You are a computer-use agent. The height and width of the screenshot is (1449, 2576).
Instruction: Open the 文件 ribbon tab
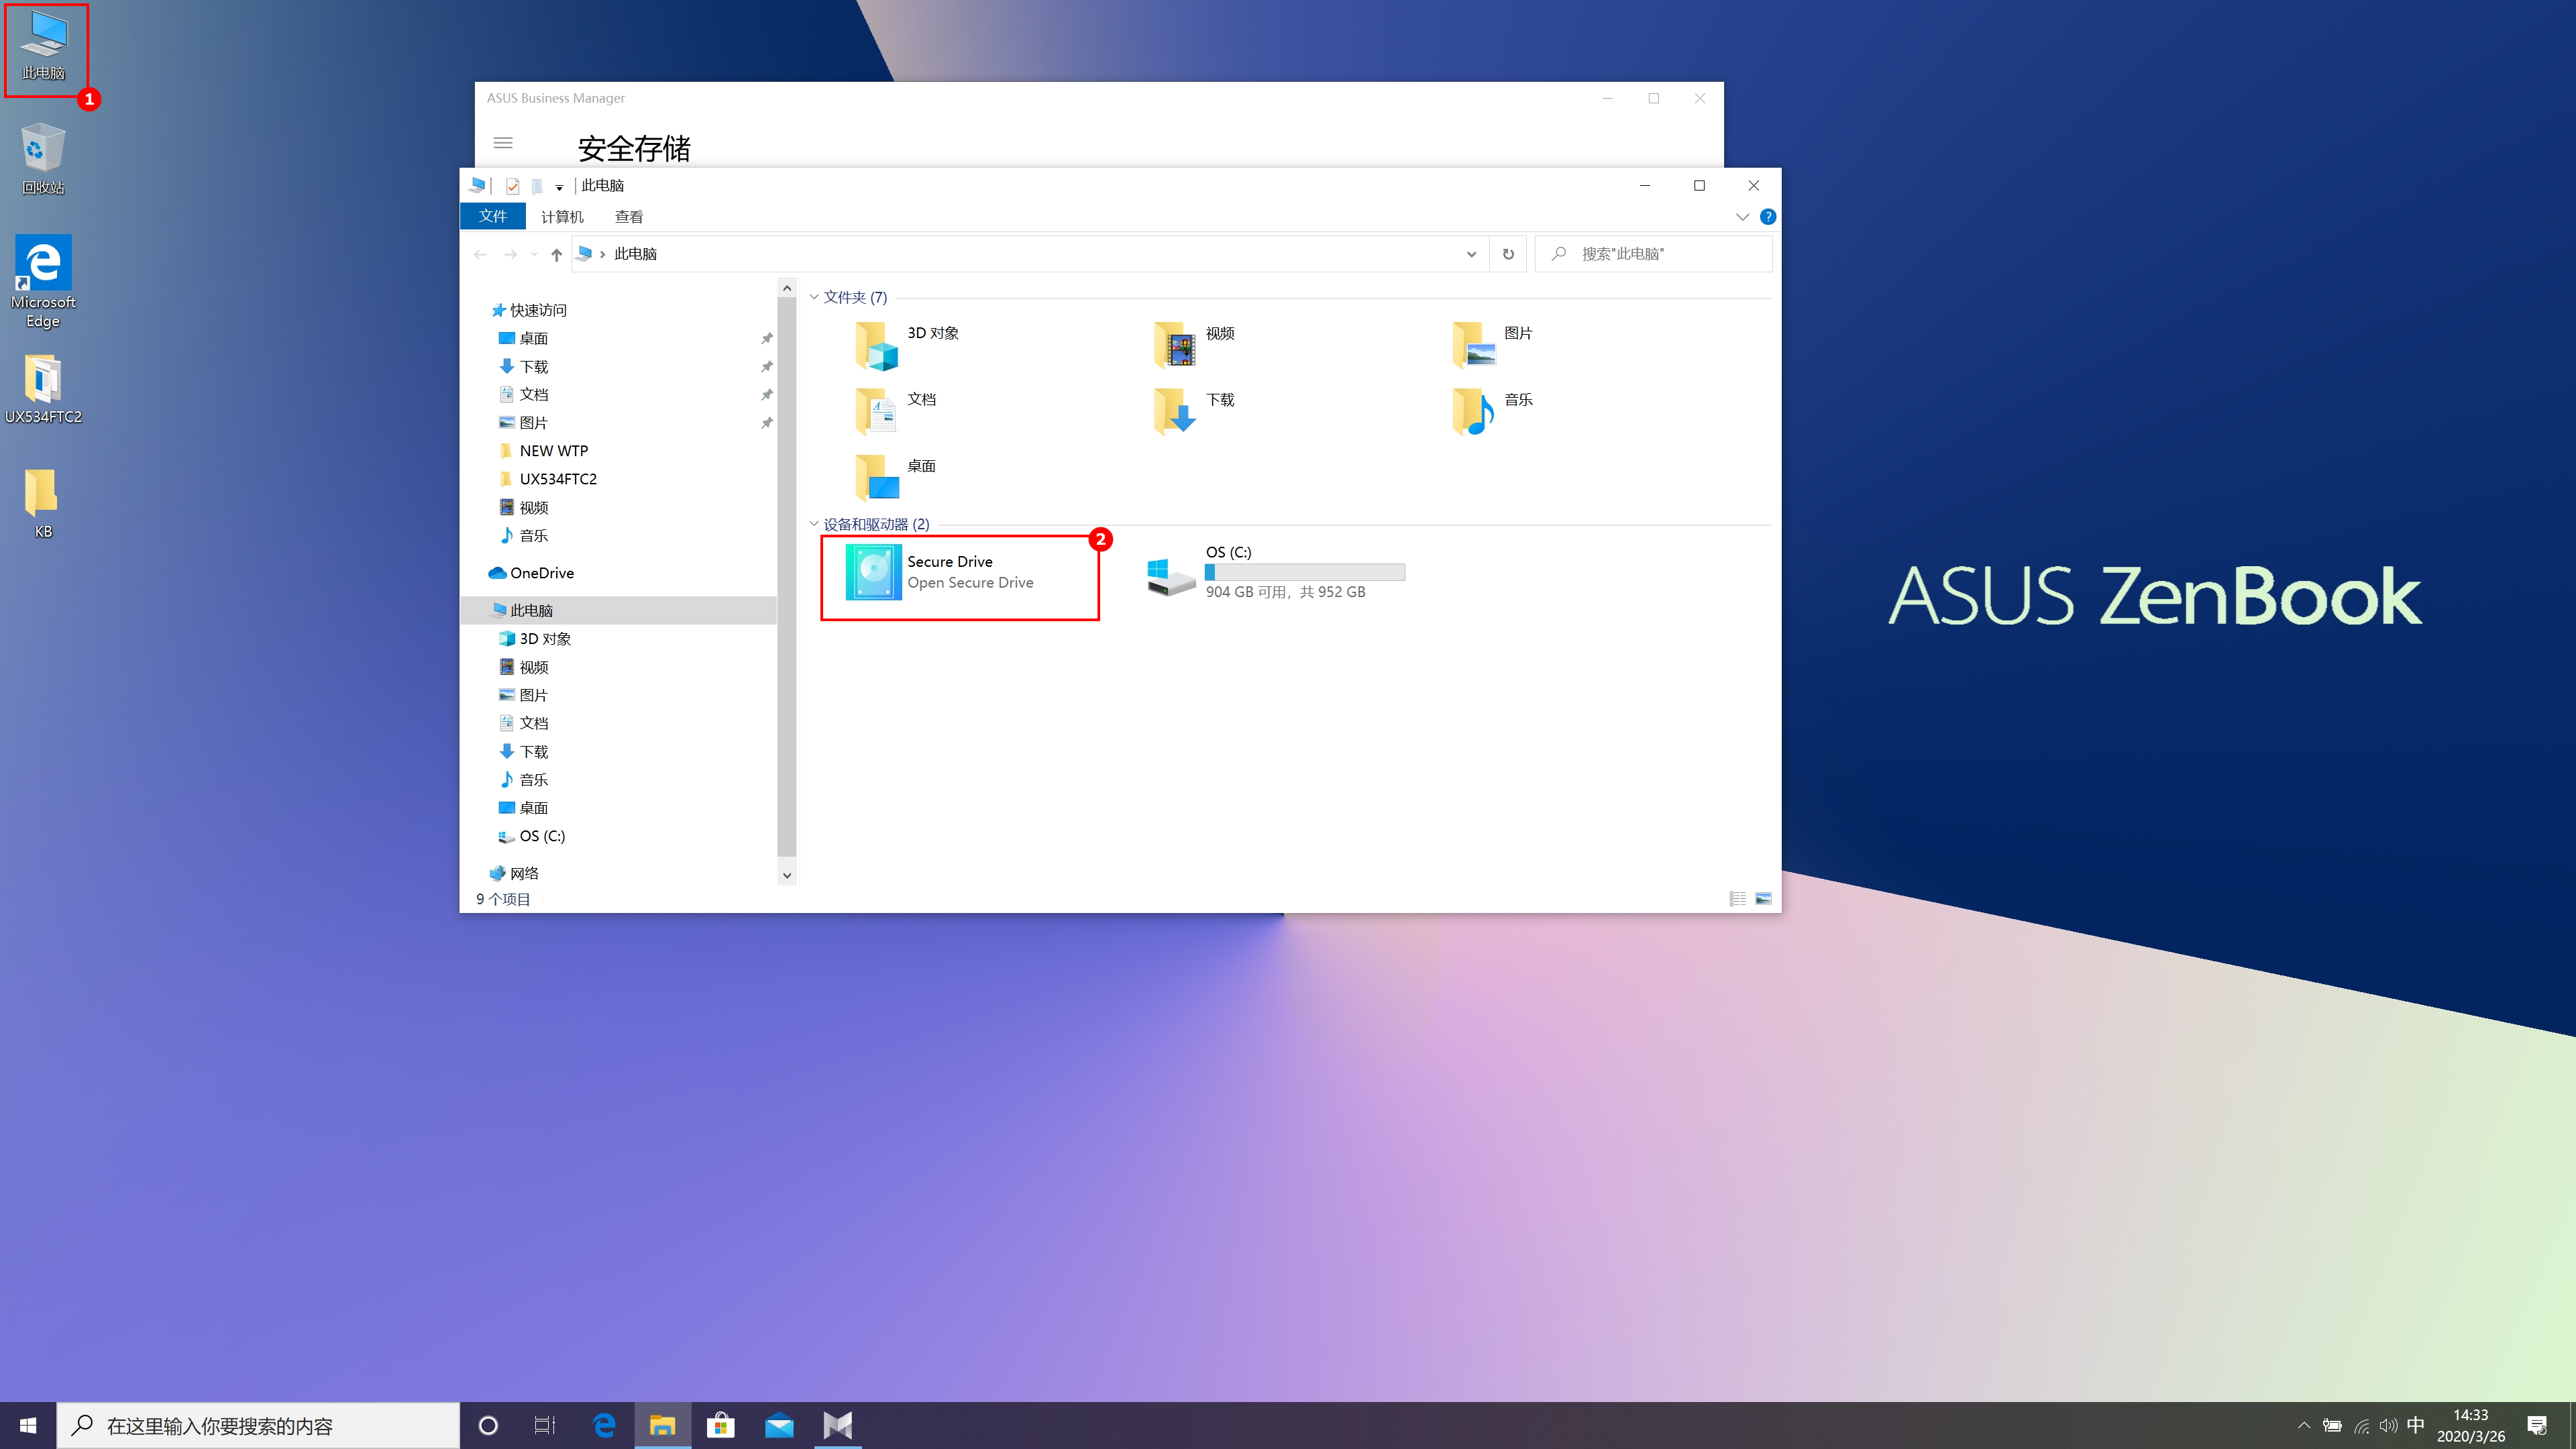point(493,217)
